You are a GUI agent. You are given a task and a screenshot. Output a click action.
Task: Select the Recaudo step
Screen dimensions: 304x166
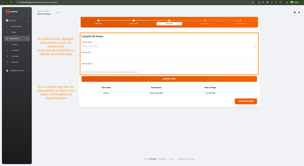click(169, 24)
